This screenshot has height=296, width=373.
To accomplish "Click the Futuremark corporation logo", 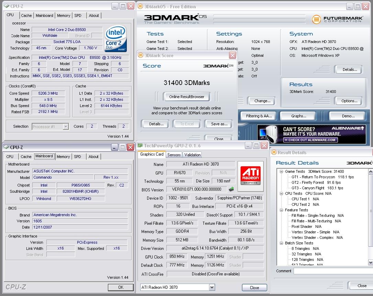I will pos(337,19).
